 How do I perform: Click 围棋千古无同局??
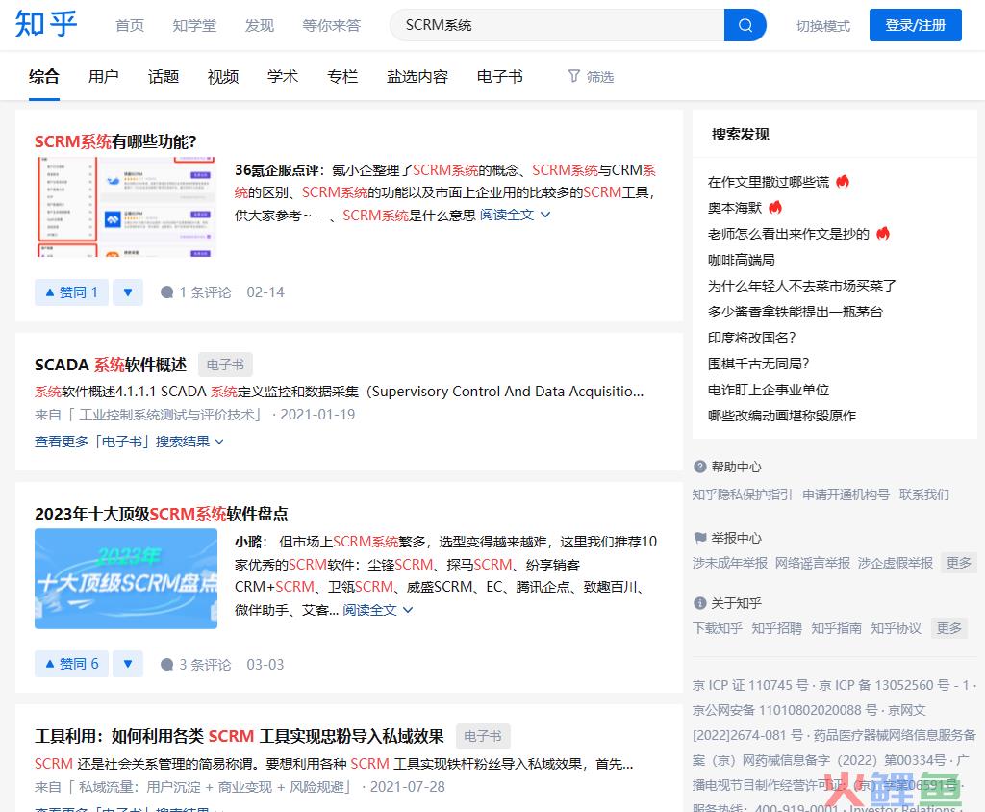pos(759,364)
